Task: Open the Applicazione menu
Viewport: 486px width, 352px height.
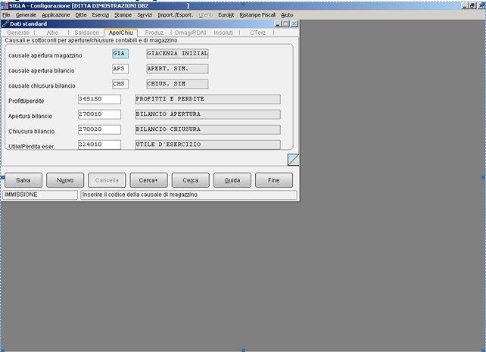Action: coord(56,15)
